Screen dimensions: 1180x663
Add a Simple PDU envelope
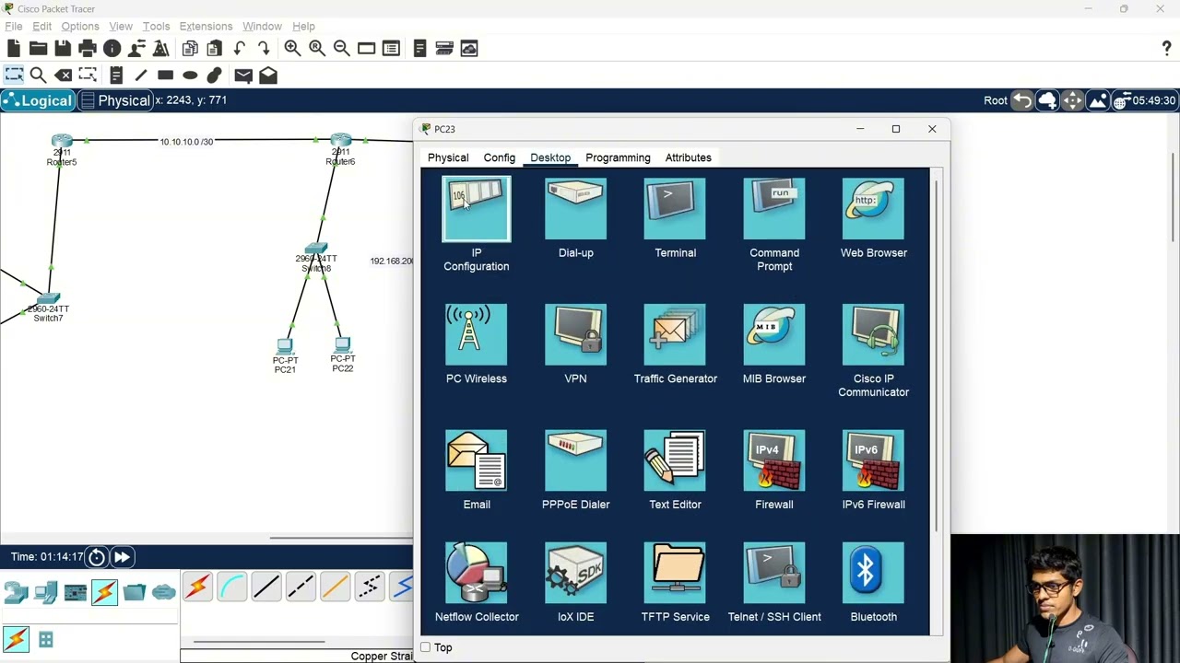pyautogui.click(x=243, y=75)
